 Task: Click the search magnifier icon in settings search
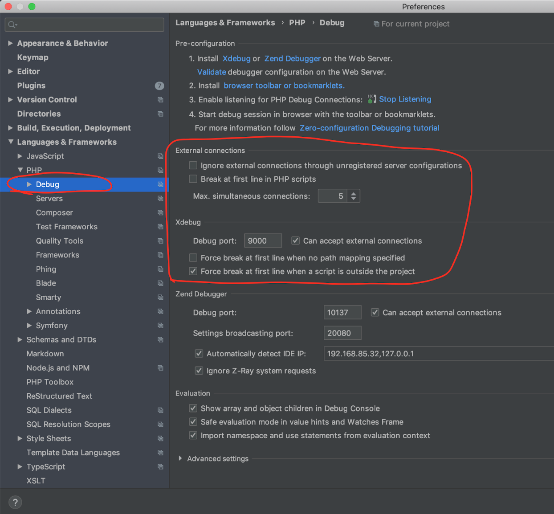point(12,24)
